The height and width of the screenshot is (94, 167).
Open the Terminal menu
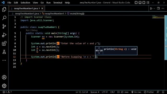pyautogui.click(x=58, y=3)
